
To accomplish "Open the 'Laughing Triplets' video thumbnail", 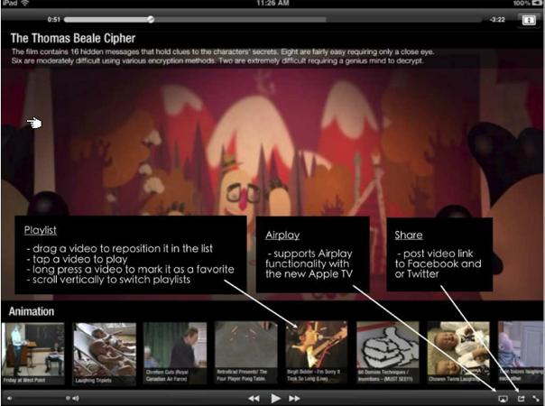I will pos(105,354).
